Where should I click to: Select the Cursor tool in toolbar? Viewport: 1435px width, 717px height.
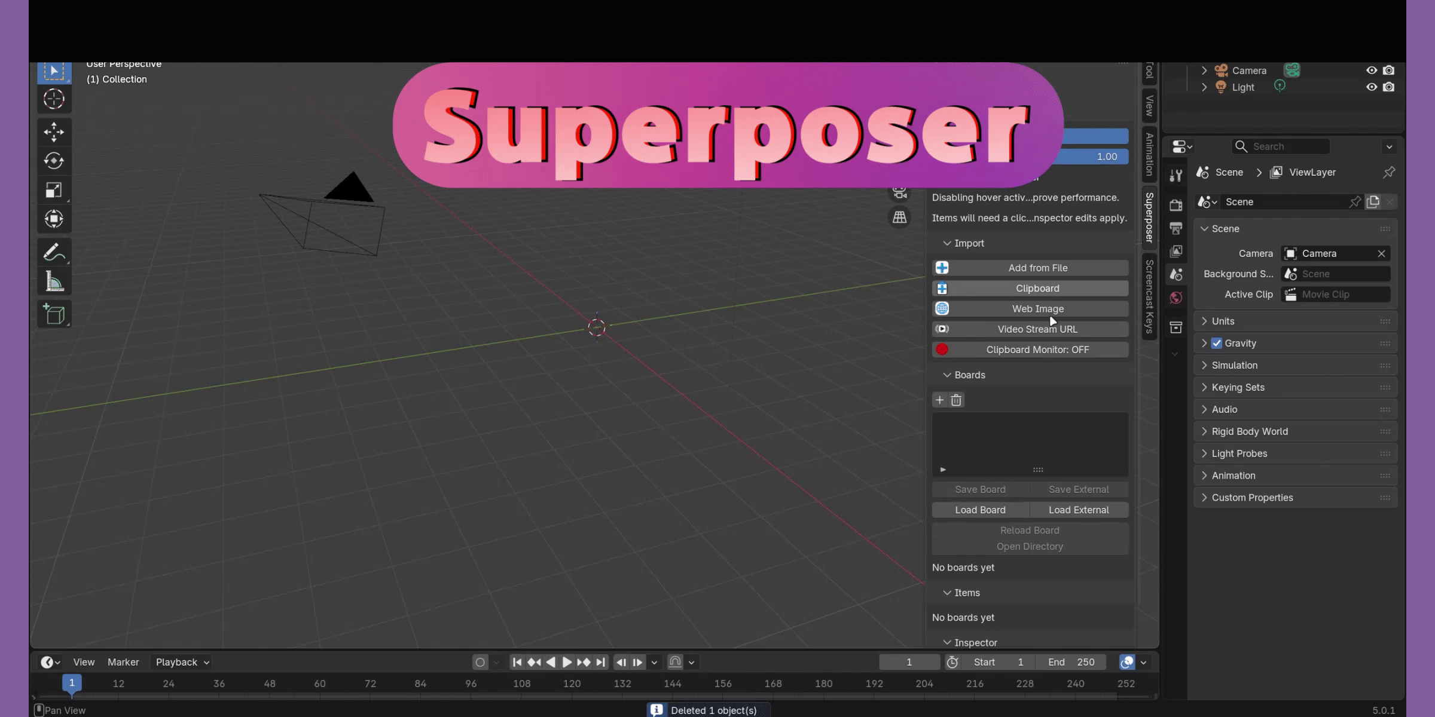[54, 99]
